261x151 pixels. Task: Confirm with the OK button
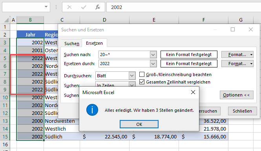pos(139,124)
